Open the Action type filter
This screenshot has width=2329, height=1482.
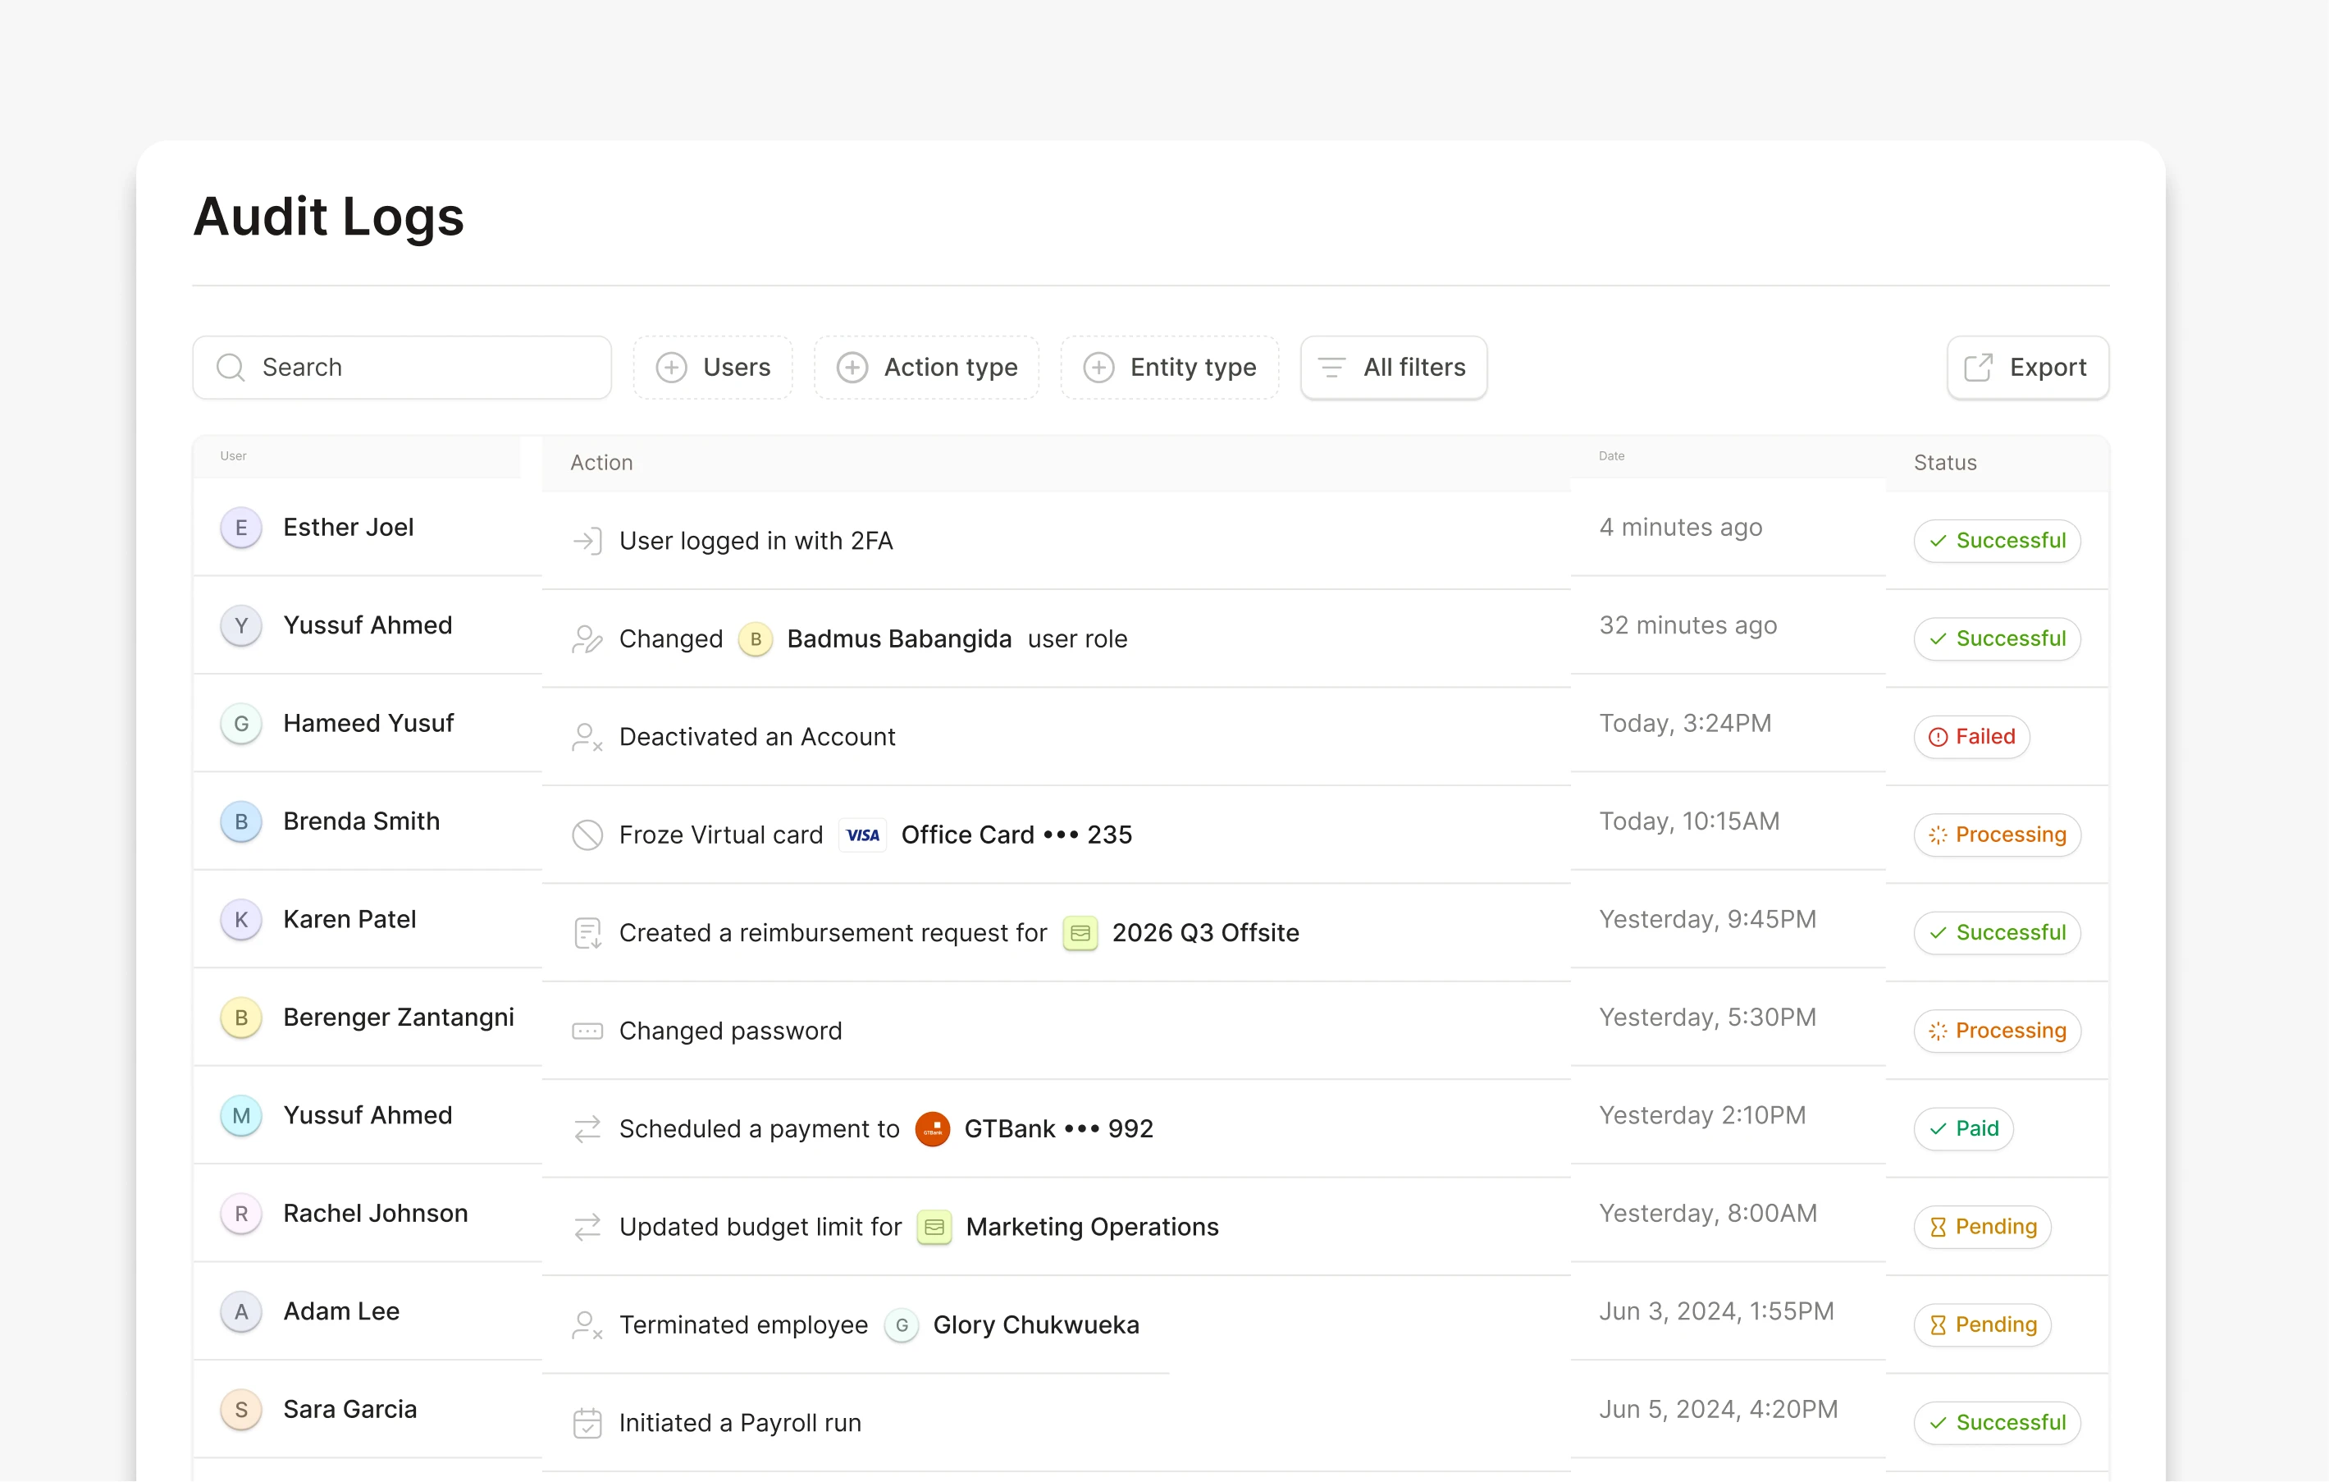click(x=926, y=368)
